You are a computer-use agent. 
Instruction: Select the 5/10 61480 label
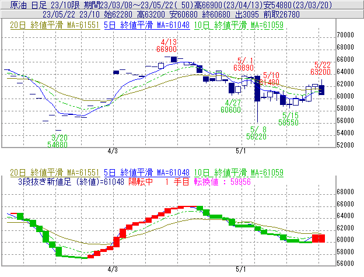pyautogui.click(x=269, y=79)
